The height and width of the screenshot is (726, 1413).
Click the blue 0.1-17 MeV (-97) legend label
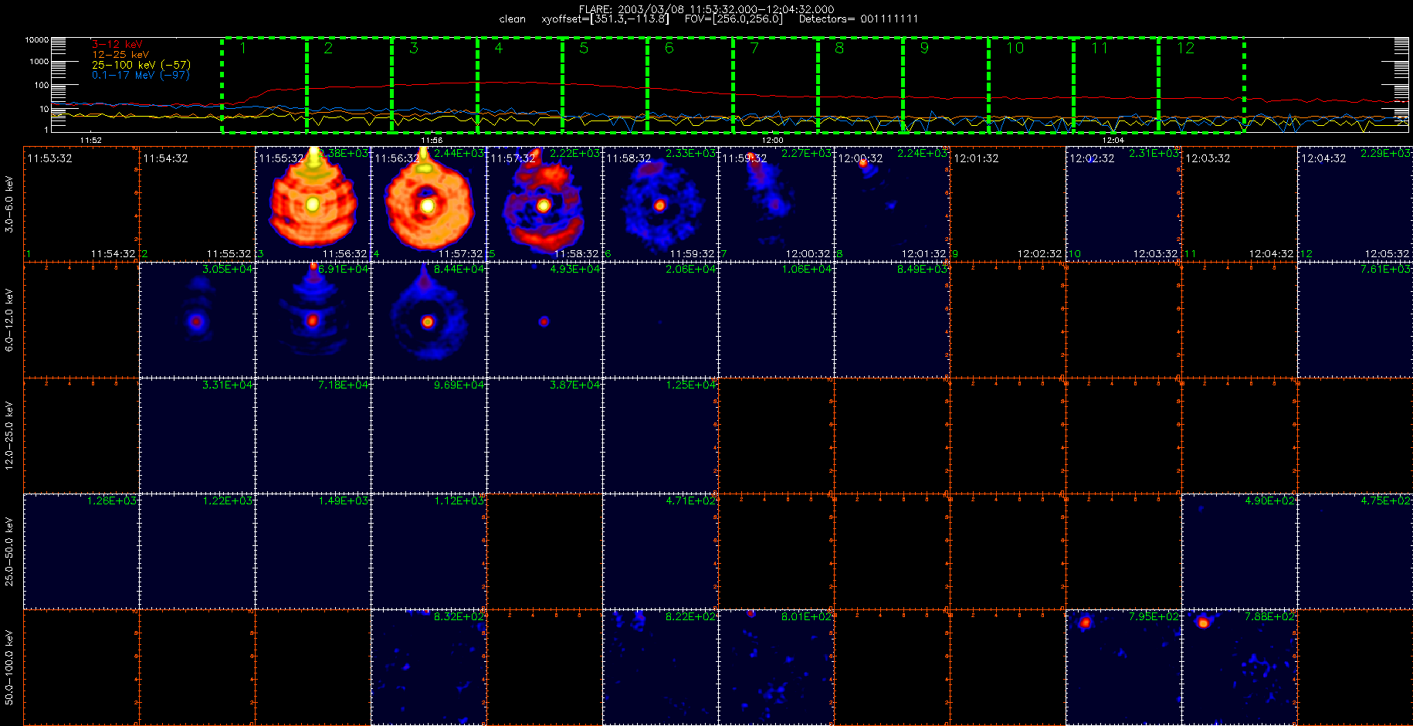(141, 75)
